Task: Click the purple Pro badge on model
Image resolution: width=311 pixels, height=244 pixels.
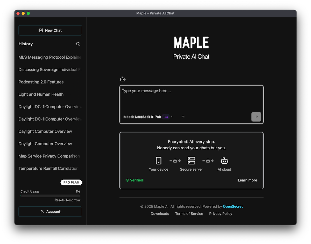Action: 166,117
